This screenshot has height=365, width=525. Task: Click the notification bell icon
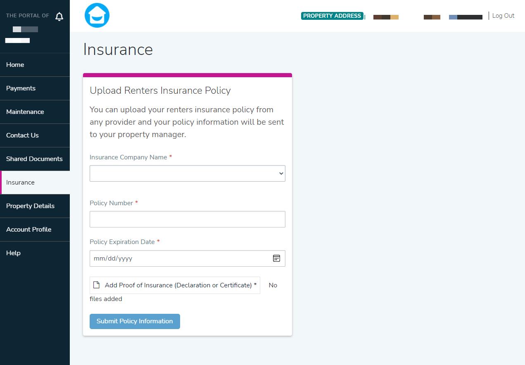pyautogui.click(x=59, y=17)
